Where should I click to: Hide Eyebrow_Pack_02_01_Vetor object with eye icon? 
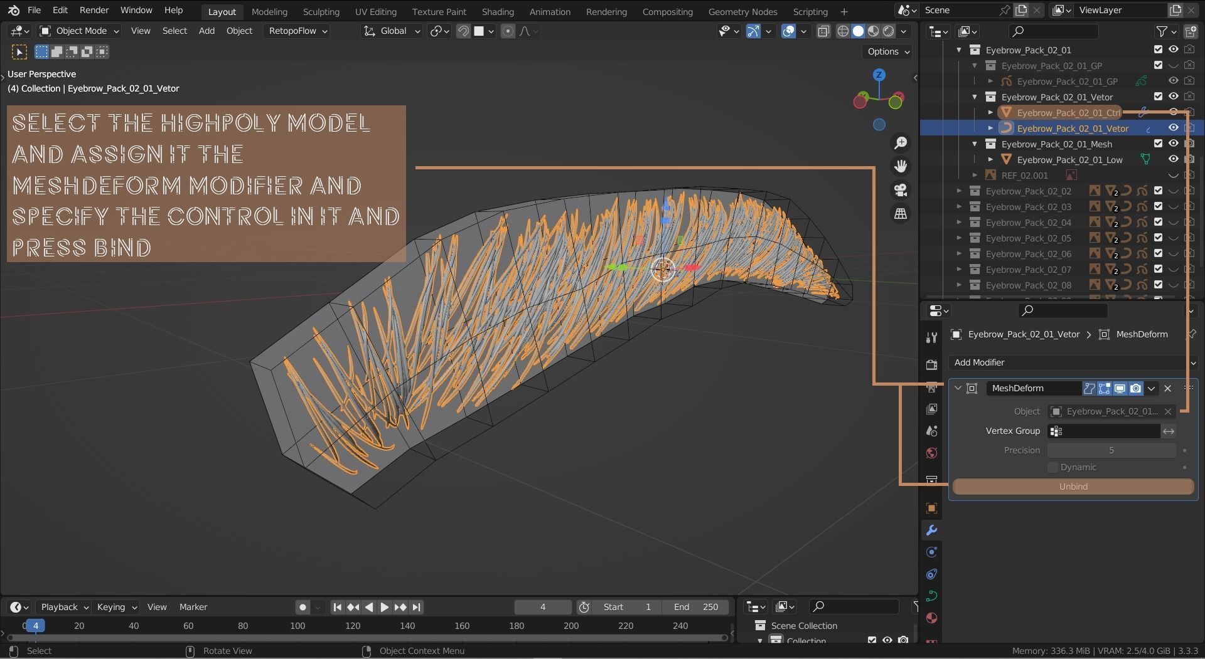click(x=1173, y=127)
